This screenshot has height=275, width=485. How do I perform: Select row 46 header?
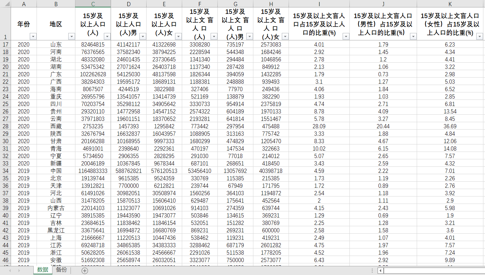(6, 260)
